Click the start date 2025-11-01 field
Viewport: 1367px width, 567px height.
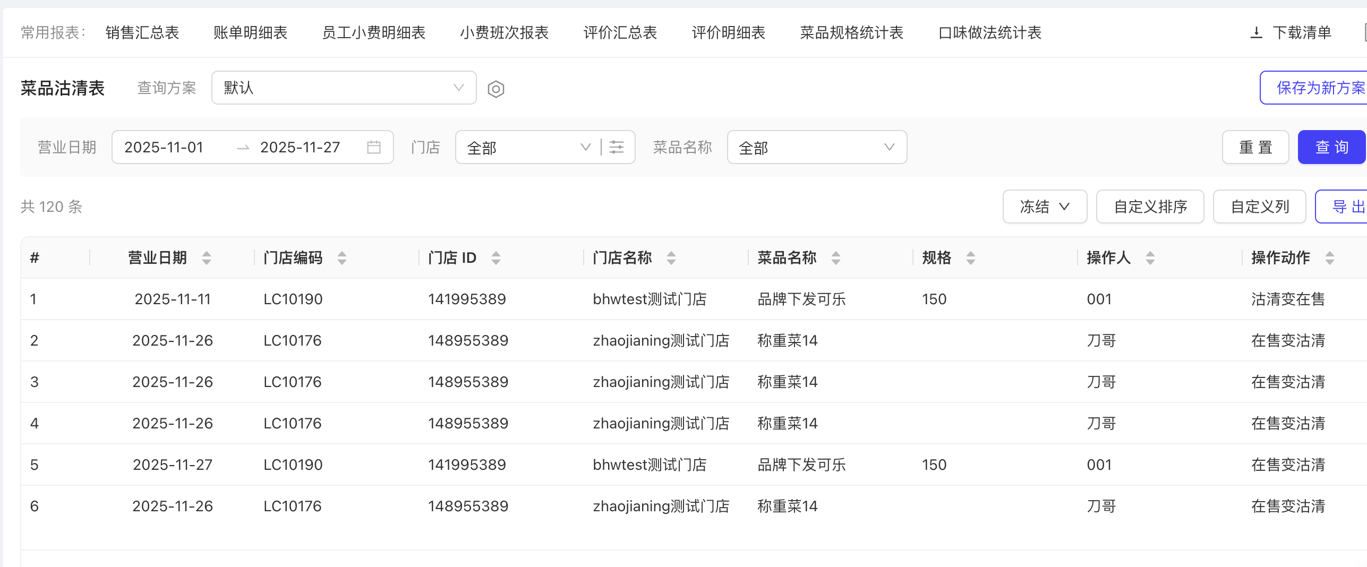[x=164, y=147]
